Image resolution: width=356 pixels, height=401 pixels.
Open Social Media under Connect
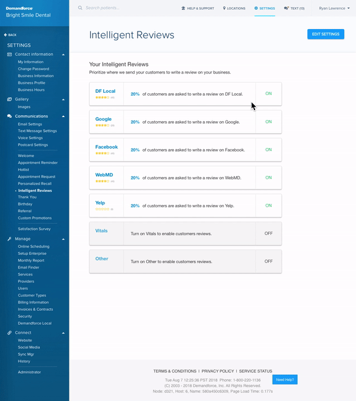click(29, 348)
